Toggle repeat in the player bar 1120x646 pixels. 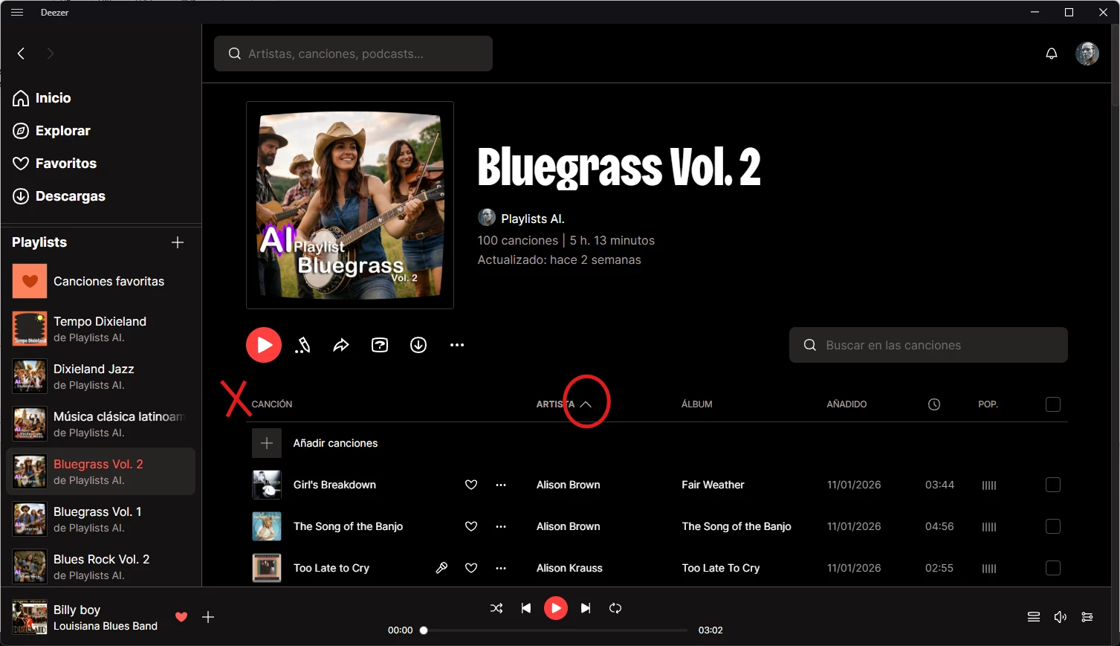click(615, 608)
